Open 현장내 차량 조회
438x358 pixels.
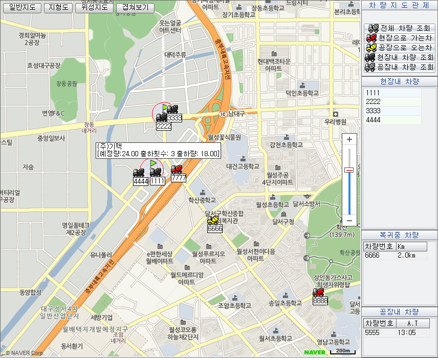pos(400,57)
